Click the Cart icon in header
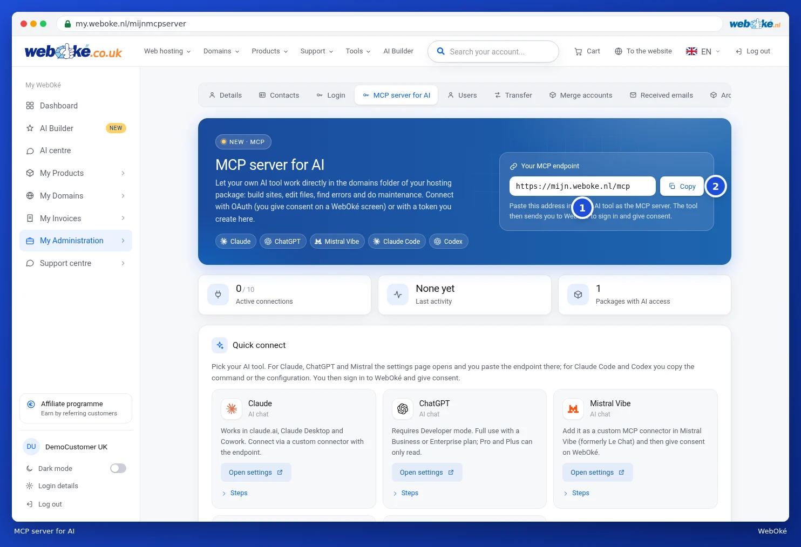The height and width of the screenshot is (547, 801). pyautogui.click(x=578, y=51)
